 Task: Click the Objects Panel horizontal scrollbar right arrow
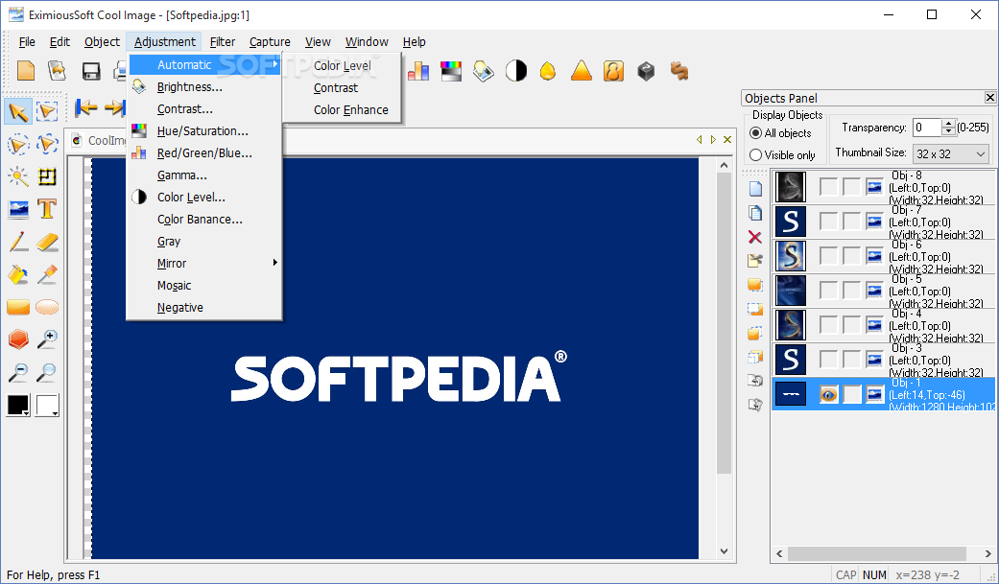click(988, 554)
